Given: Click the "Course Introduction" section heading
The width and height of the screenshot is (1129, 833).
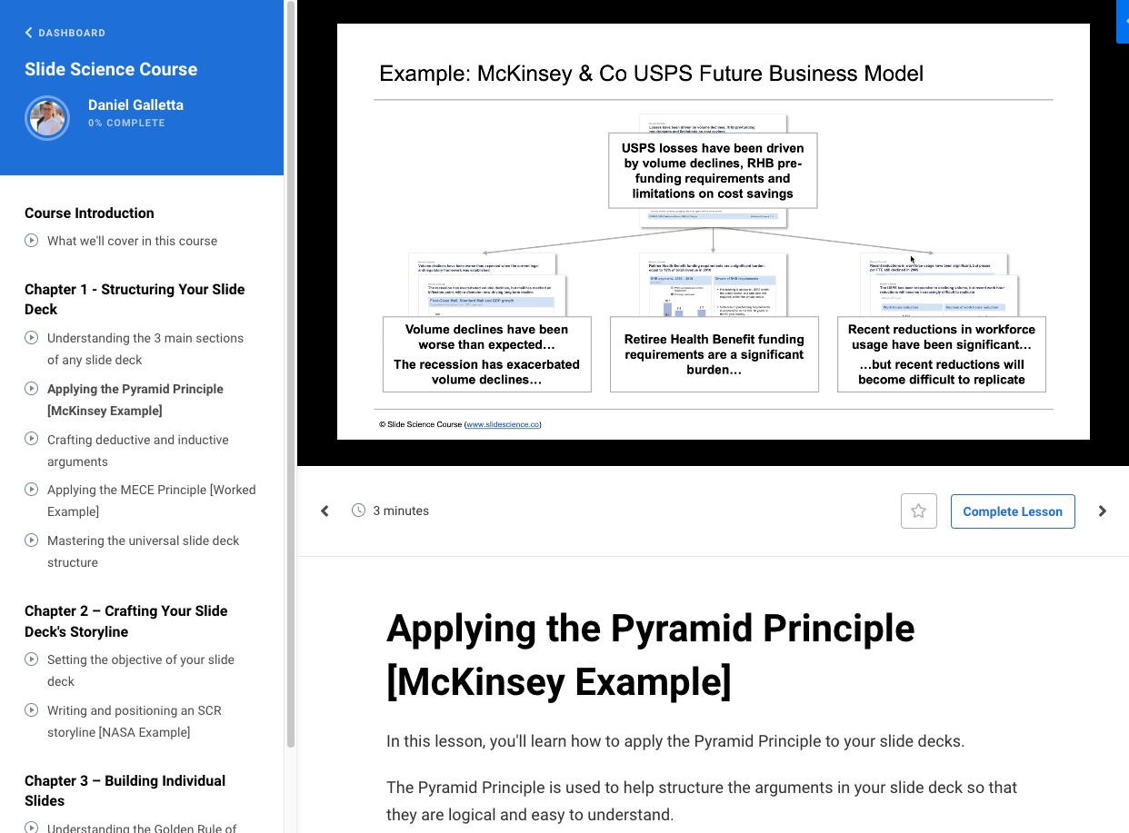Looking at the screenshot, I should [x=89, y=213].
